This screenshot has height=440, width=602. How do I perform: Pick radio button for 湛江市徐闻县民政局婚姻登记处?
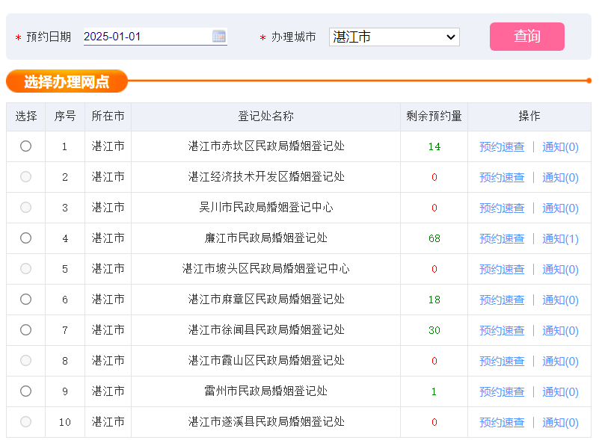[26, 330]
